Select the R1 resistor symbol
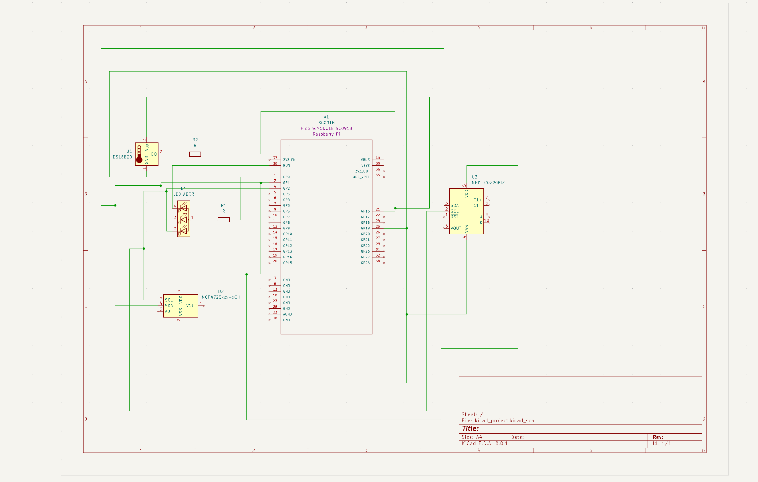Viewport: 758px width, 482px height. click(x=223, y=220)
